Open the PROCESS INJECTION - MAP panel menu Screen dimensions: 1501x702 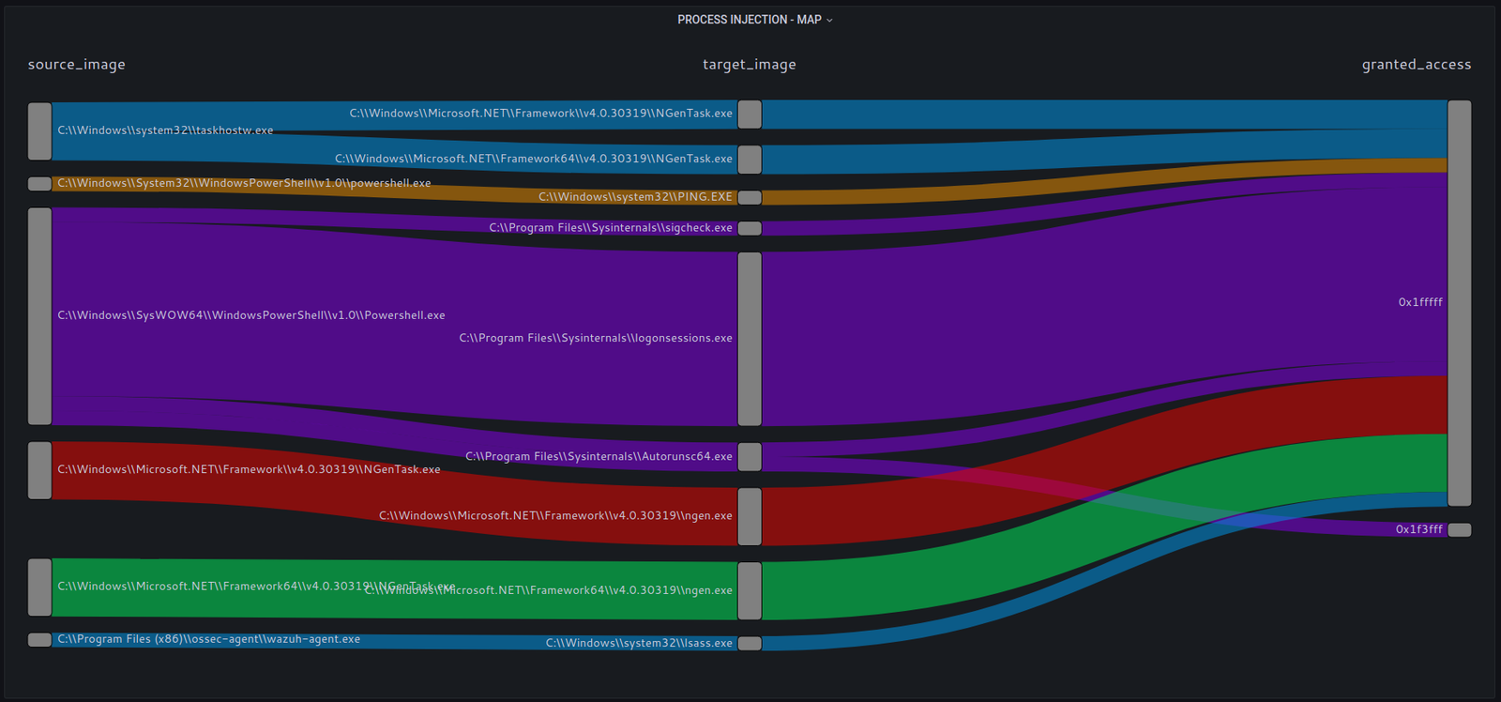click(x=754, y=20)
